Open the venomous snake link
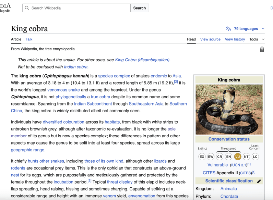This screenshot has height=200, width=273. click(63, 90)
